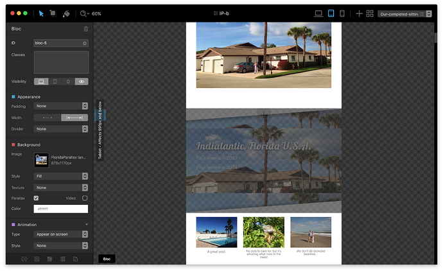Open the four-square grid view icon
Screen dimensions: 443x271
[x=370, y=13]
